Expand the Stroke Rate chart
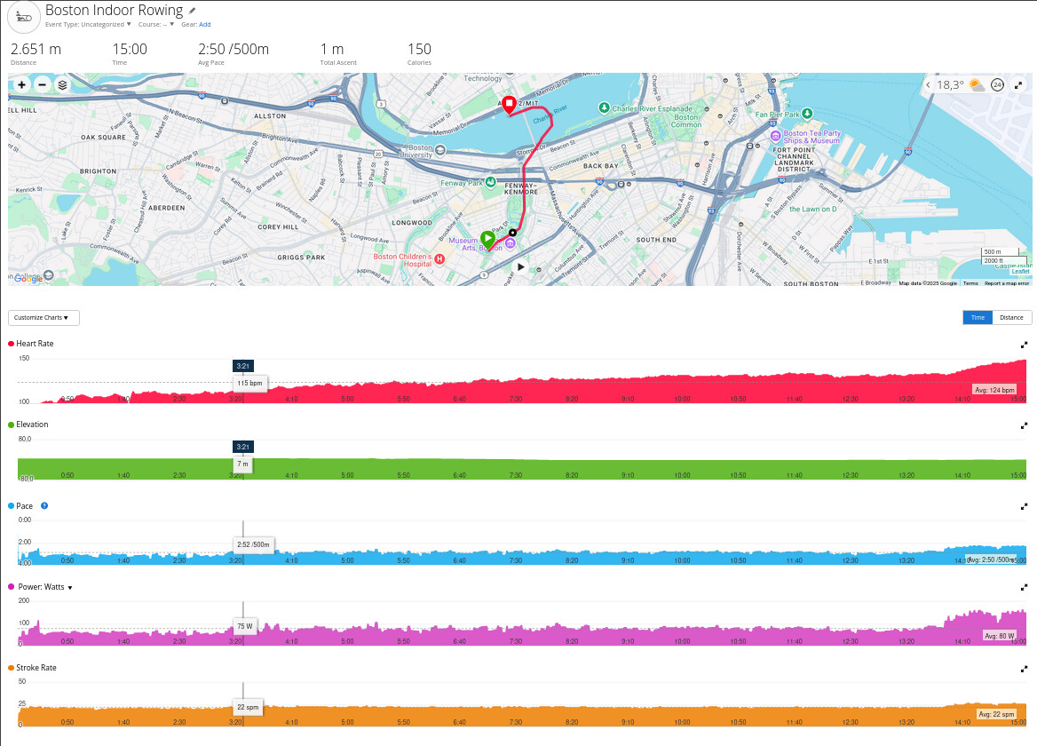1037x746 pixels. [1024, 668]
